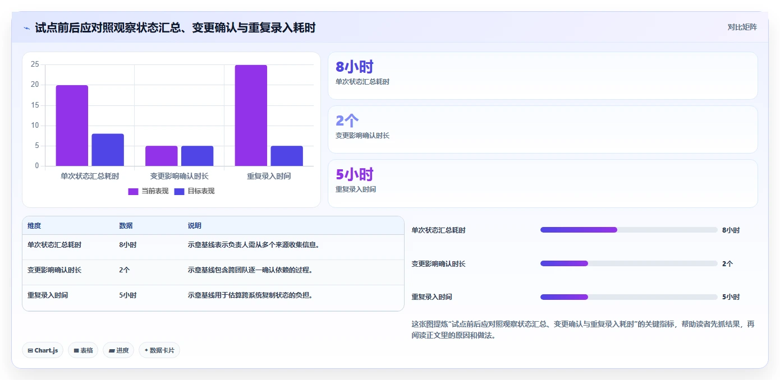Click the purple 变更影响确认时长 chart bar
This screenshot has width=780, height=380.
tap(162, 156)
